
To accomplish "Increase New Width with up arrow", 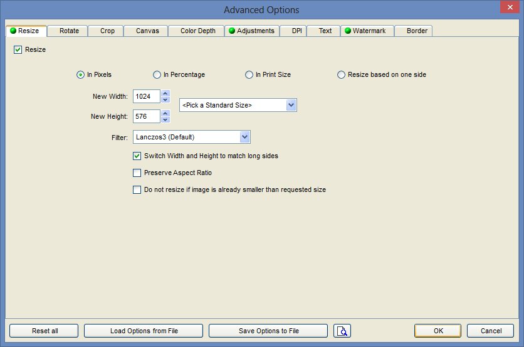I will 165,93.
